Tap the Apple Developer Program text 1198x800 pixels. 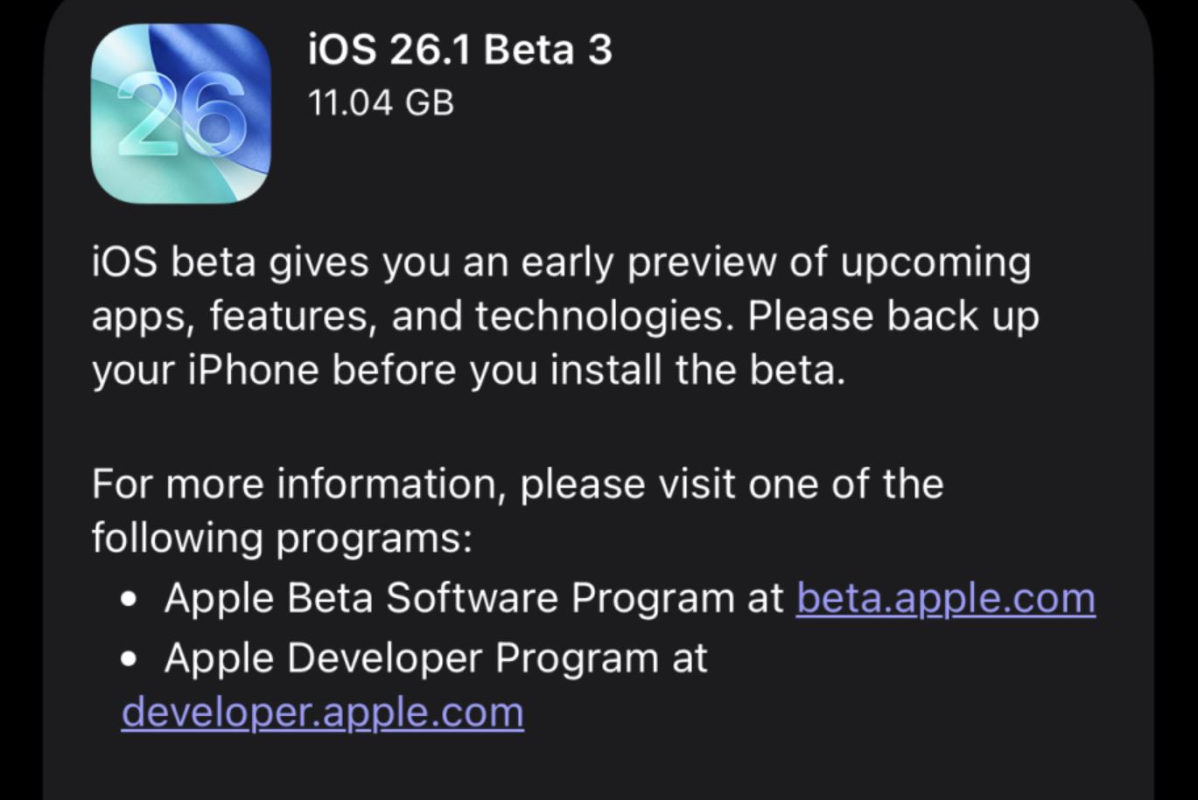(411, 657)
